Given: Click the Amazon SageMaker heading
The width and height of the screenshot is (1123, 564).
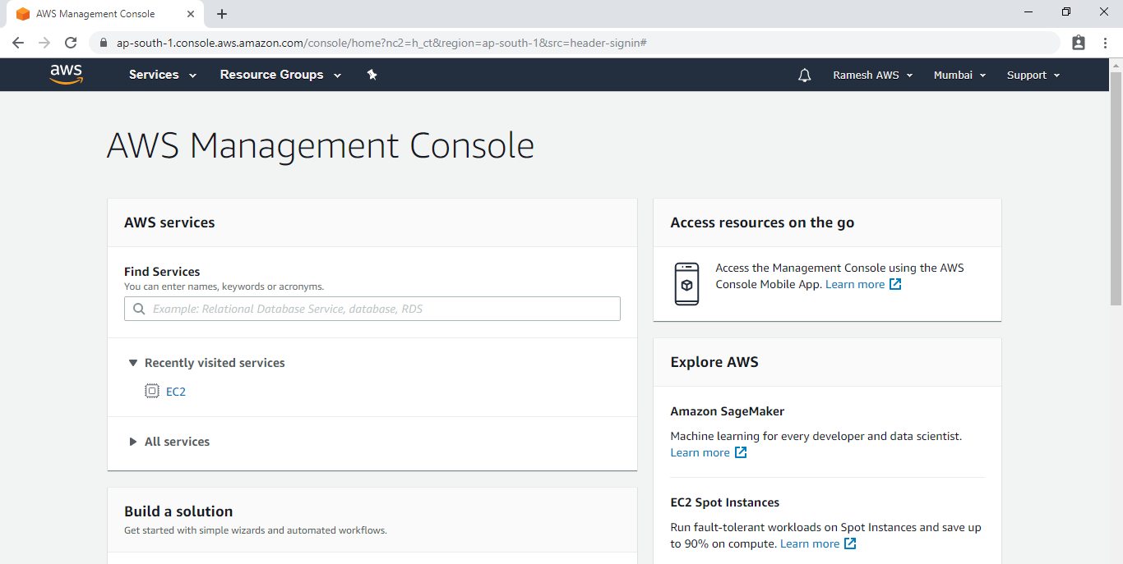Looking at the screenshot, I should 728,411.
